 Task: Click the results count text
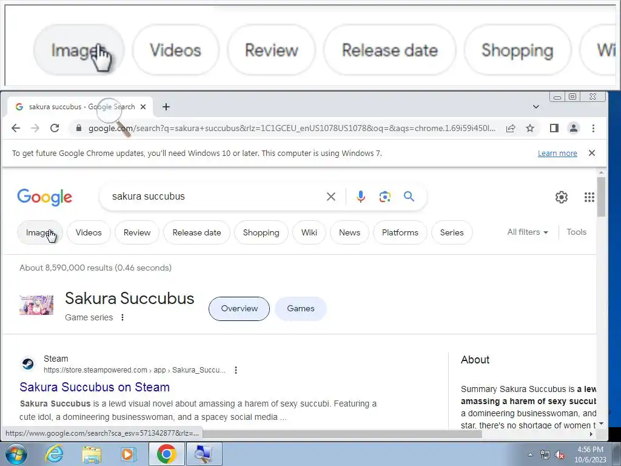(95, 268)
